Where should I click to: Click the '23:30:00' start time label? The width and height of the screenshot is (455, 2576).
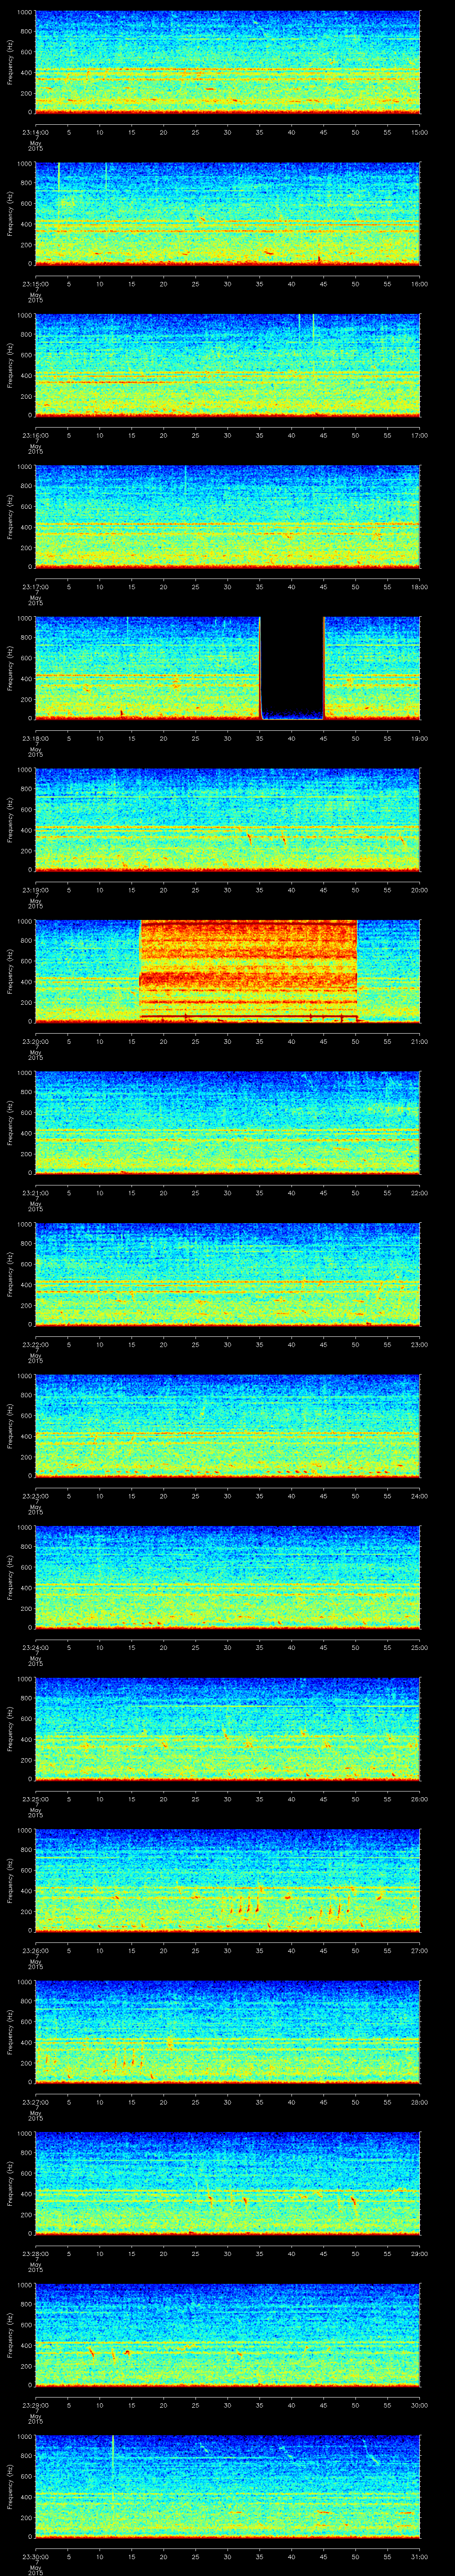(35, 2556)
